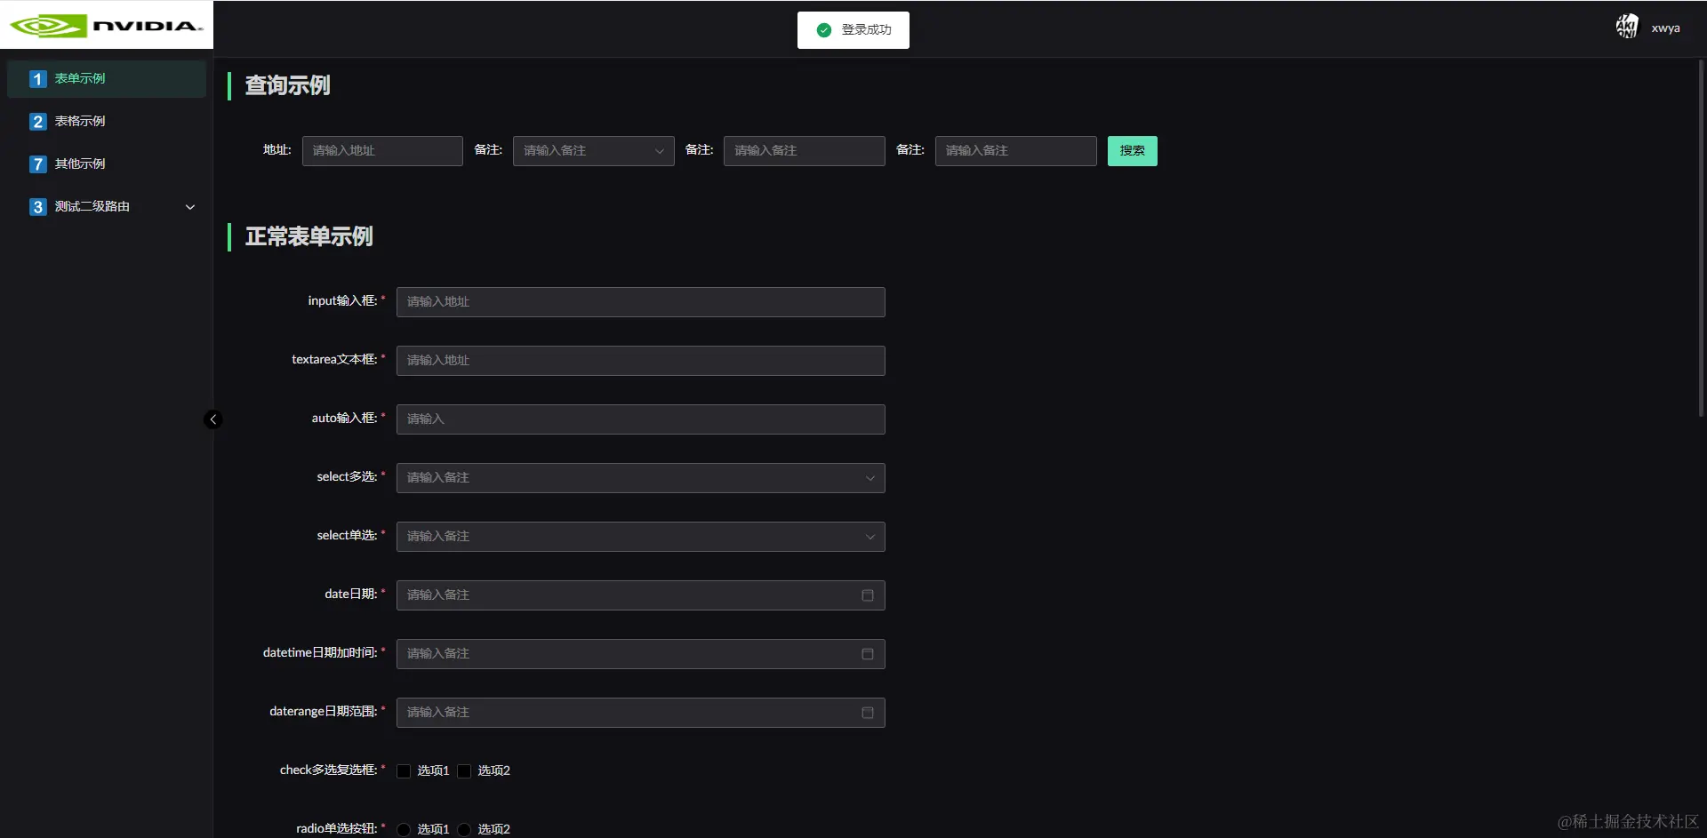Click the 查询示例 heading
Screen dimensions: 1707x838
pyautogui.click(x=287, y=85)
